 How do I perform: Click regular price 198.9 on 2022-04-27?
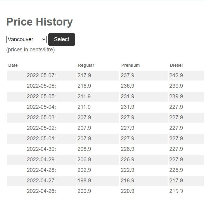pyautogui.click(x=84, y=181)
